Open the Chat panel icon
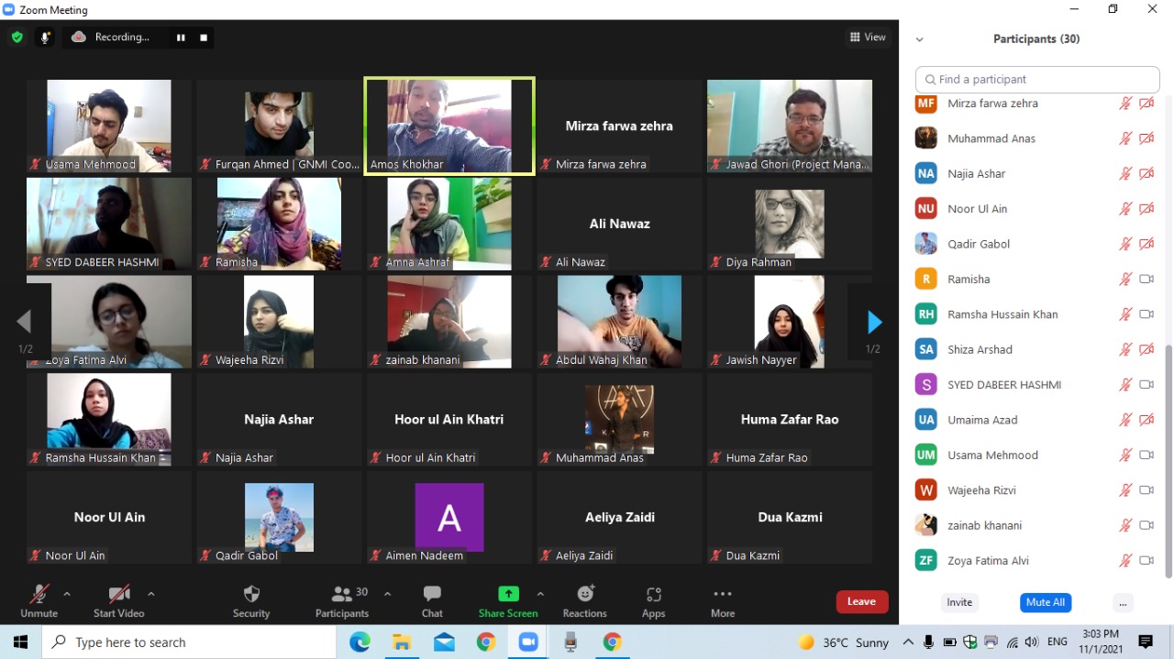Screen dimensions: 1174x659 [432, 594]
